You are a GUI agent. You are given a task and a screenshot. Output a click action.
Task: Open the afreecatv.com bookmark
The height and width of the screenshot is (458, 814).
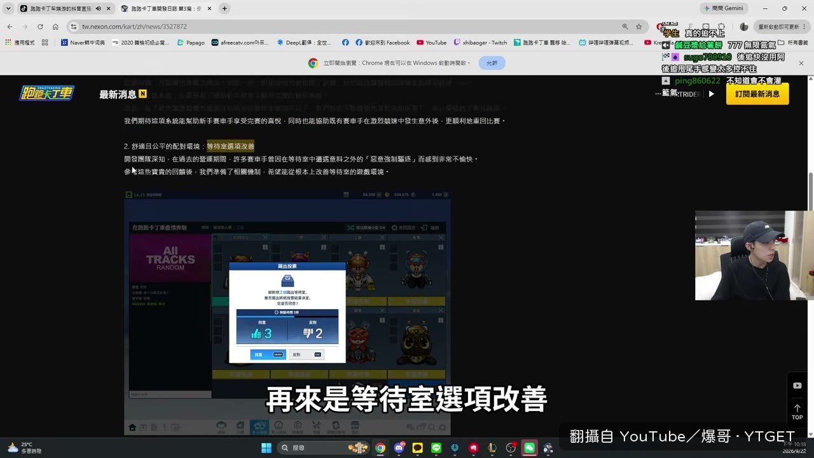[x=239, y=43]
